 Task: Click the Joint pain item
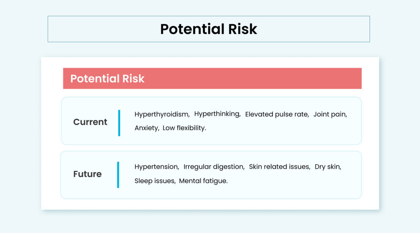330,114
